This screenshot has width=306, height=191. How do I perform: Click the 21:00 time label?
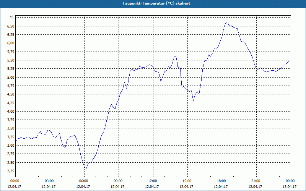point(256,181)
